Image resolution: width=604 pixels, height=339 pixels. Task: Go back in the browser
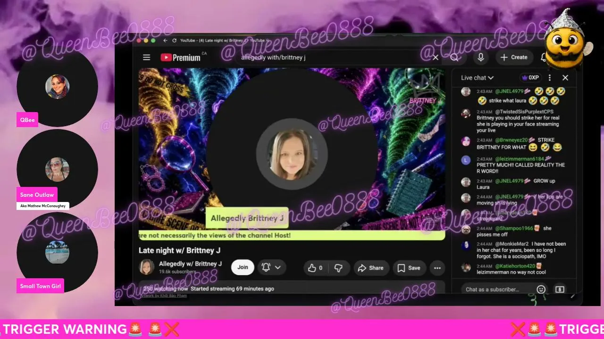pos(165,40)
